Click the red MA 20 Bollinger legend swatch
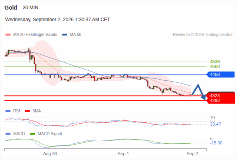The width and height of the screenshot is (236, 160). point(8,35)
